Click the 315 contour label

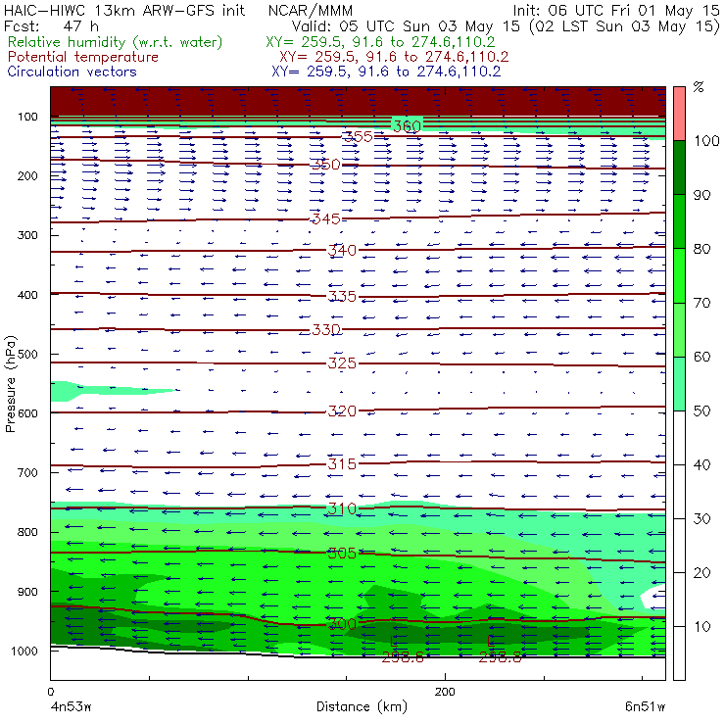tap(342, 463)
